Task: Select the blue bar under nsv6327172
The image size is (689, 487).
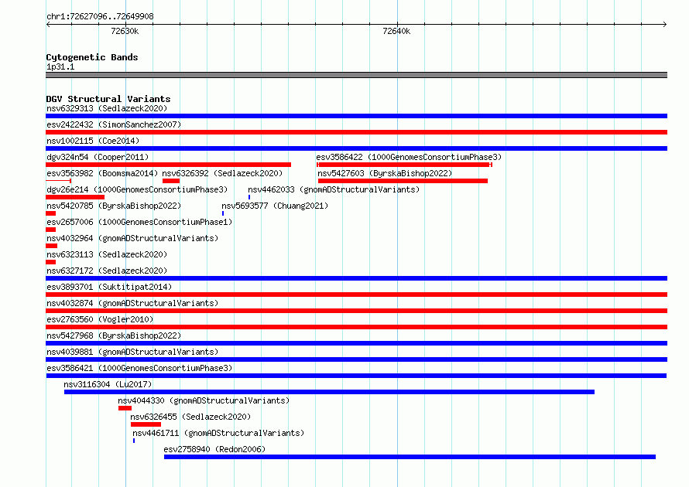Action: pos(356,278)
